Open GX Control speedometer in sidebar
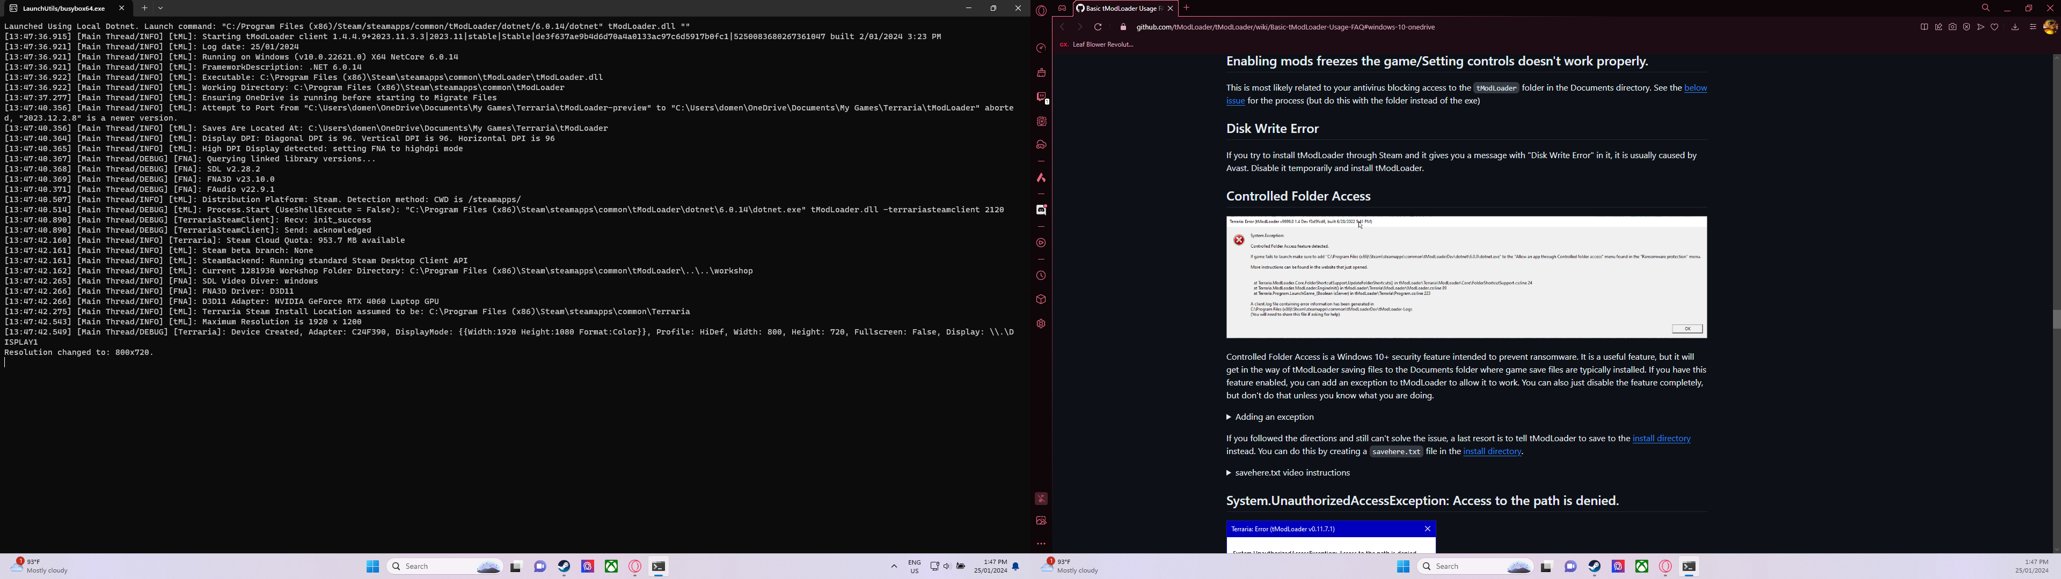This screenshot has width=2061, height=579. [x=1041, y=48]
